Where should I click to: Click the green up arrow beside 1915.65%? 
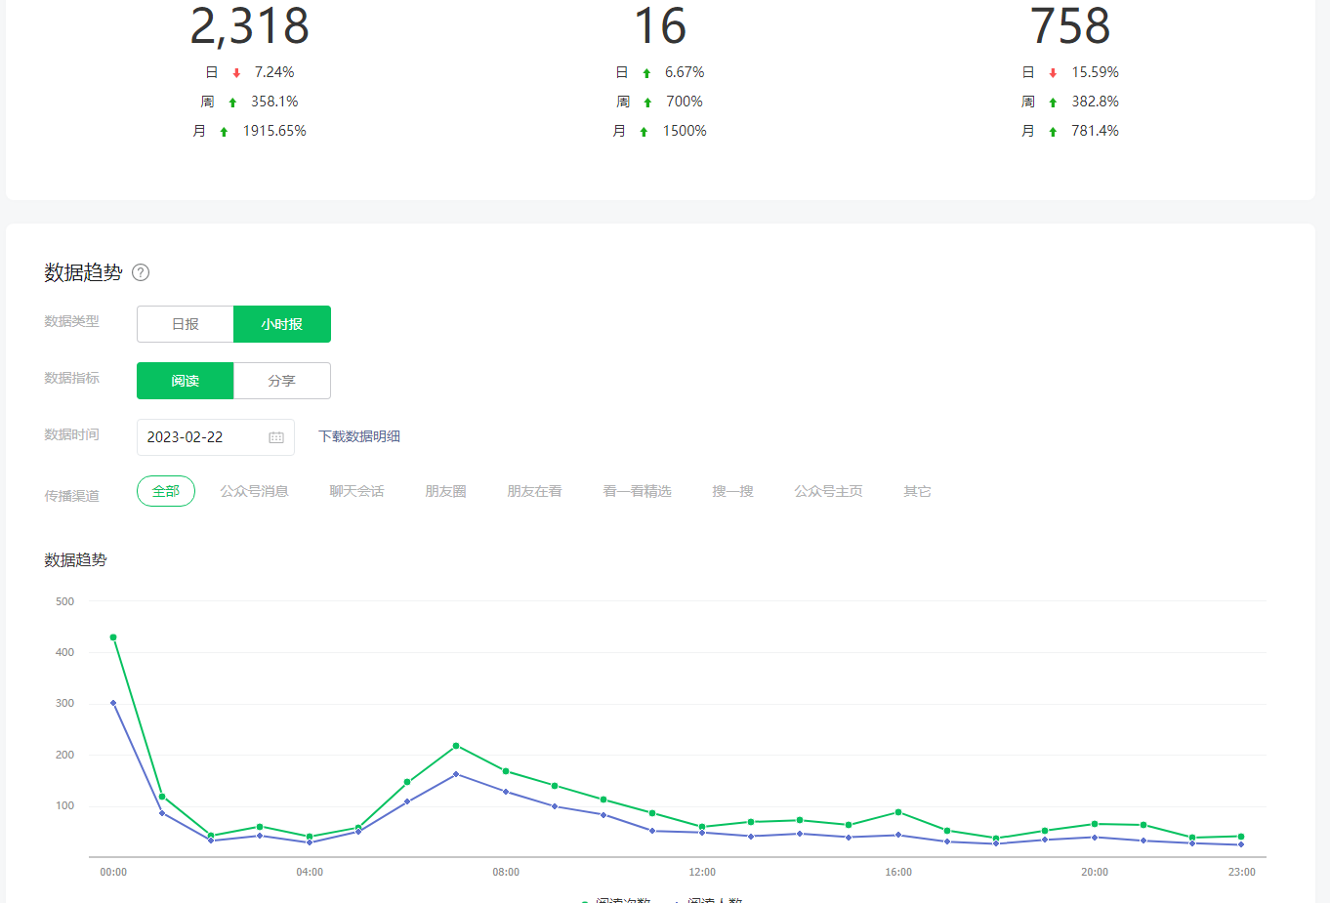pos(224,132)
